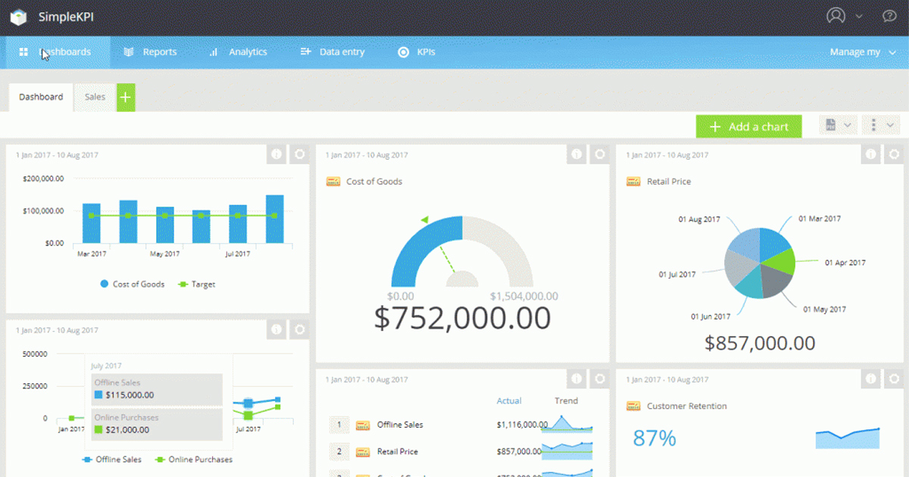Click the Actual column header link
This screenshot has width=909, height=477.
(509, 401)
